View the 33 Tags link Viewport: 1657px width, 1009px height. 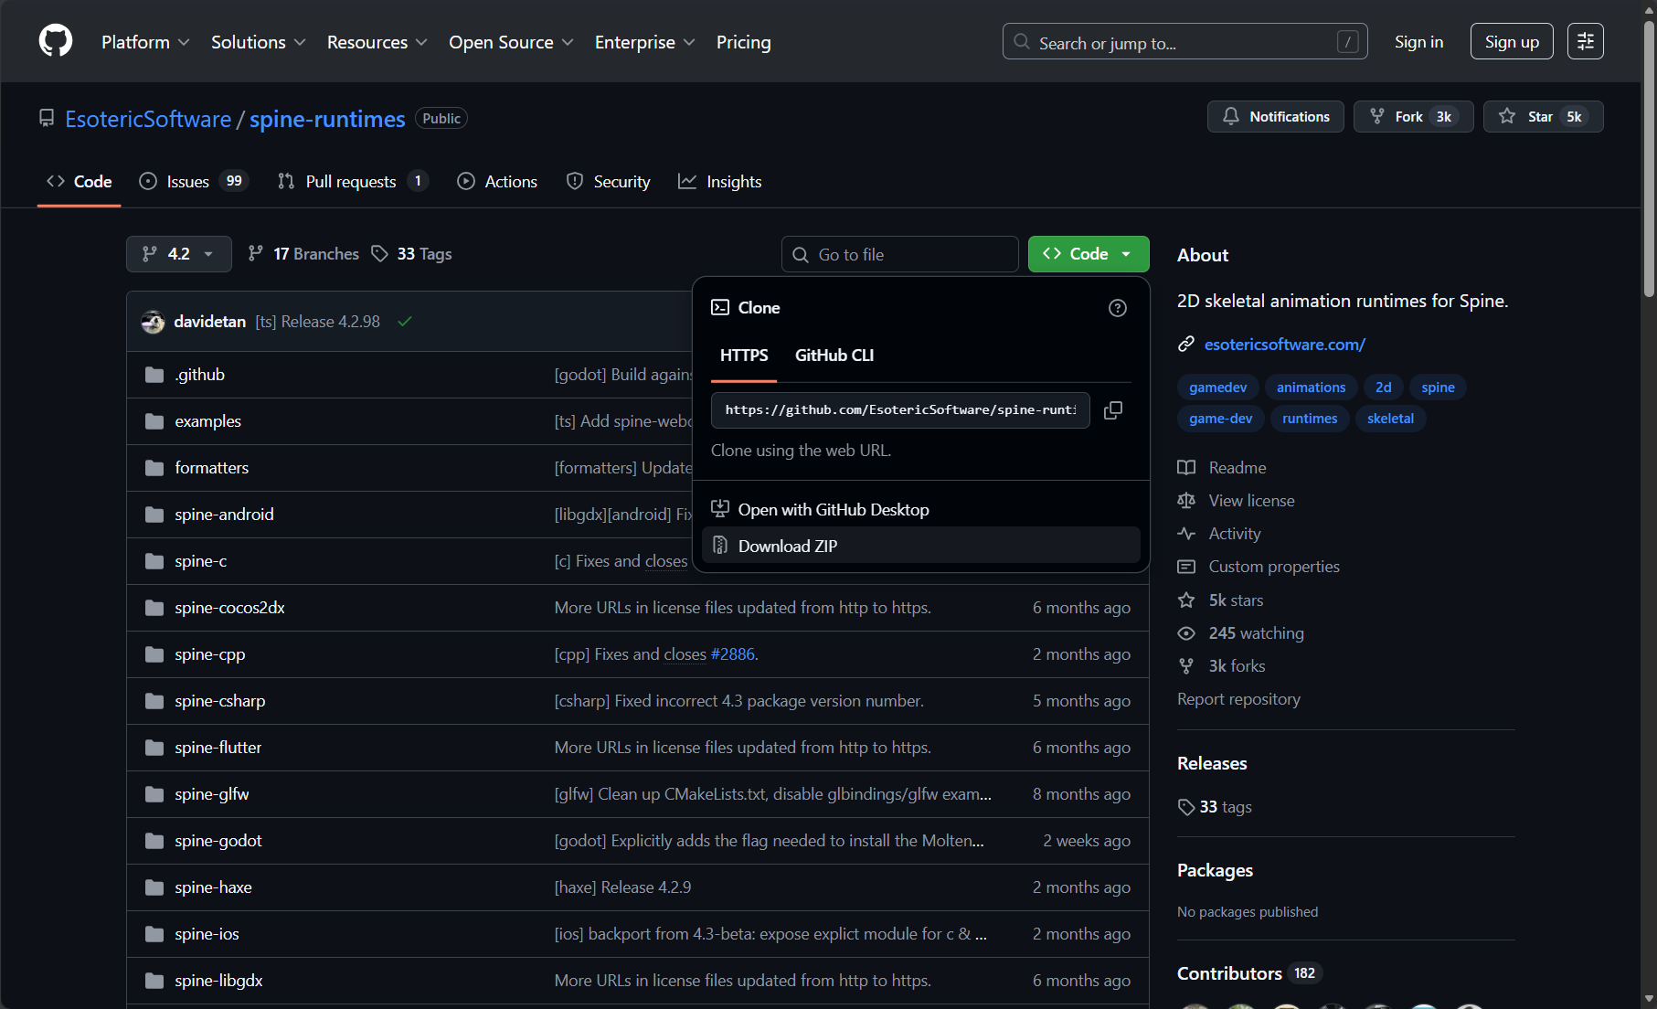click(412, 254)
